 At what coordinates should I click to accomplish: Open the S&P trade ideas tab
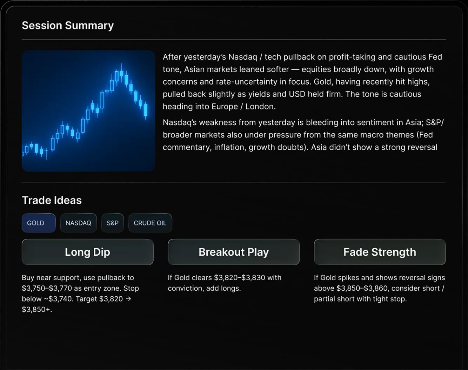tap(113, 223)
